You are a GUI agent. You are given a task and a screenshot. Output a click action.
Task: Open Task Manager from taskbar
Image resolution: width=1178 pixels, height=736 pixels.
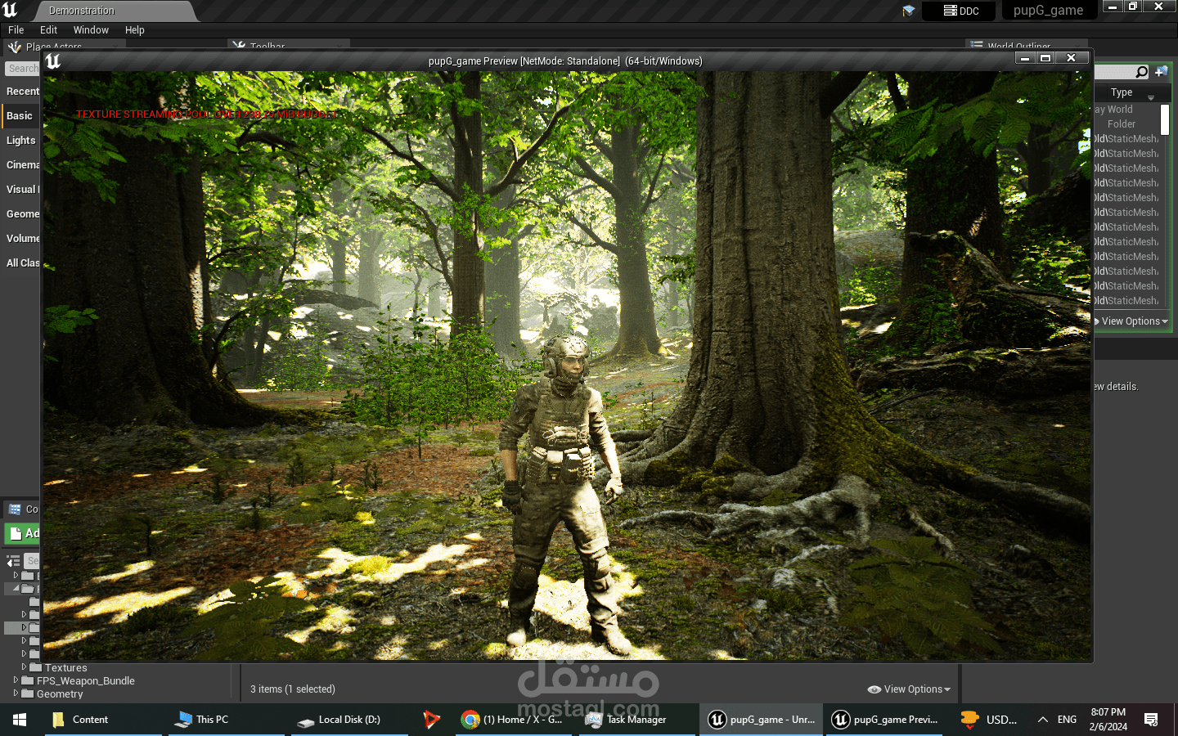pos(636,720)
